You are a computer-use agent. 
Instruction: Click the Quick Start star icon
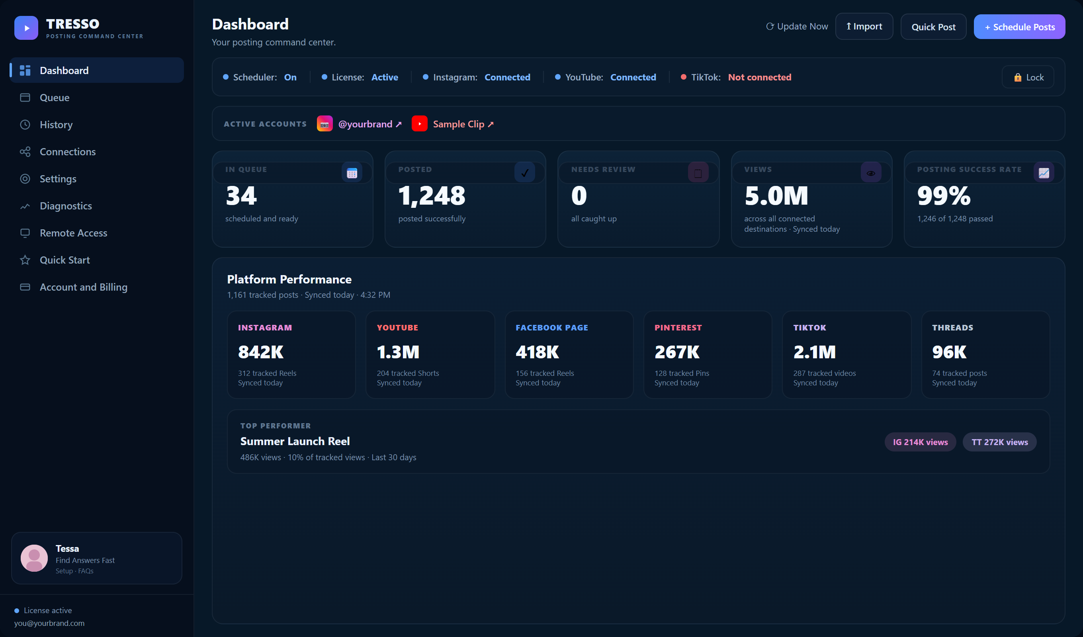25,260
